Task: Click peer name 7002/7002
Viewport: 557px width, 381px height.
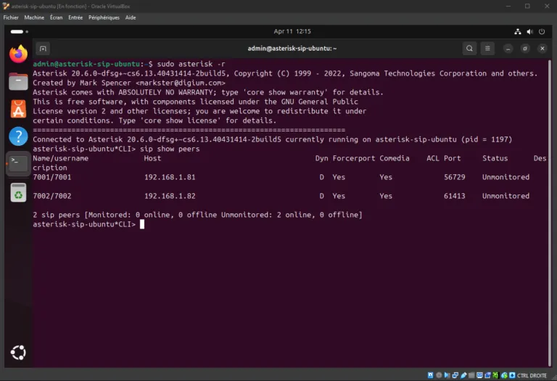Action: coord(52,196)
